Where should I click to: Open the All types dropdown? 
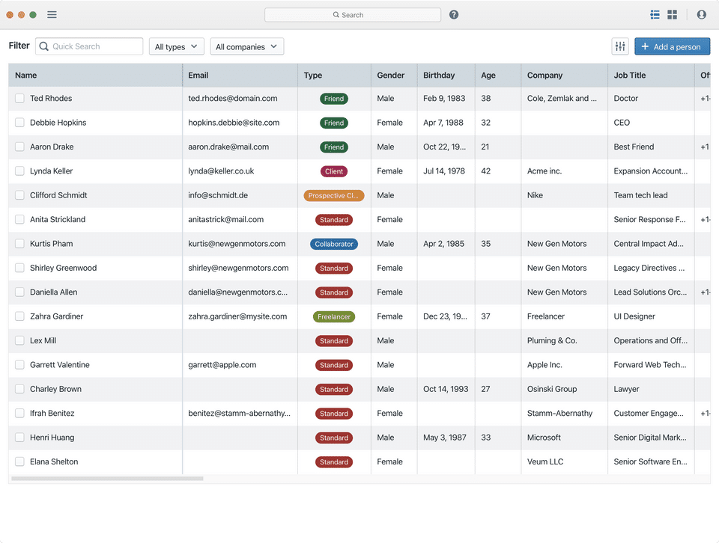(176, 46)
